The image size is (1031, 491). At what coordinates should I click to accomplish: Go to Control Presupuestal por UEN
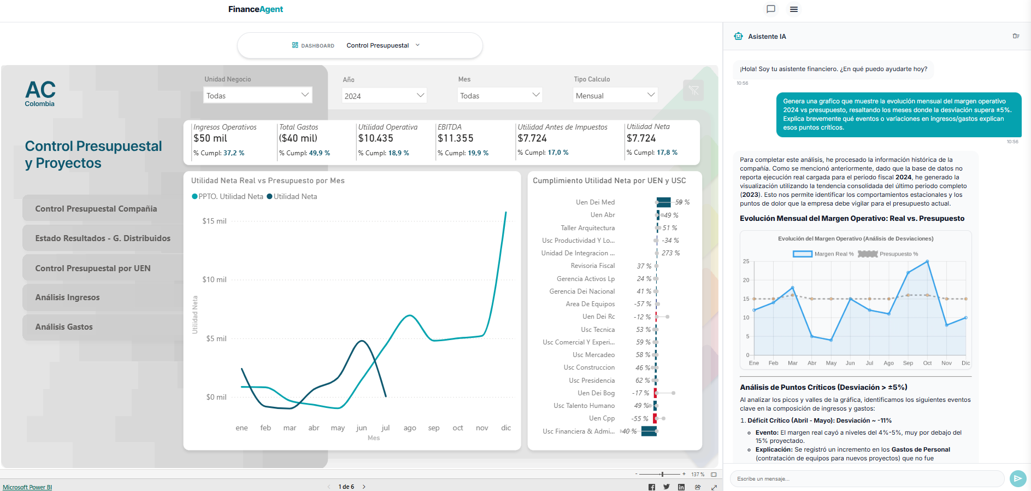[93, 268]
